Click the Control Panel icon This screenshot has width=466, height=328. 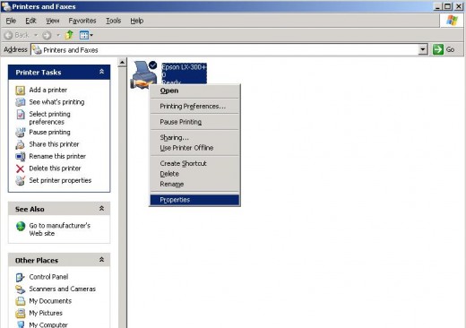20,278
